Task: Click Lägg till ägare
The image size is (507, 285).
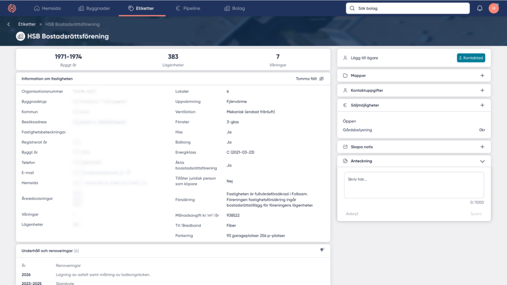Action: coord(364,58)
